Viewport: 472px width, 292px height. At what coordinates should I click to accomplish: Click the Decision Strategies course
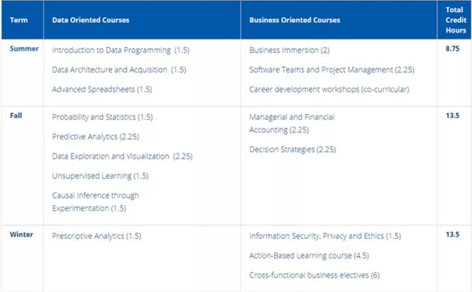pos(292,150)
